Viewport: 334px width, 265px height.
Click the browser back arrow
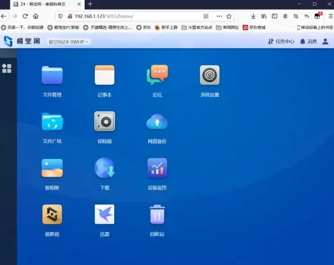(x=3, y=16)
